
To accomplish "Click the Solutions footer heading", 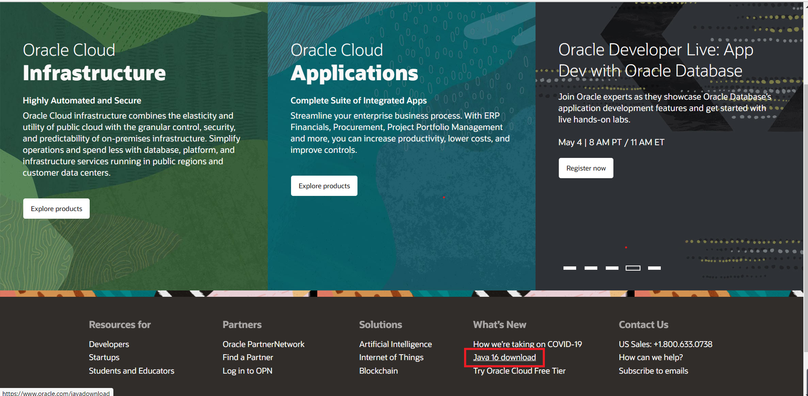I will pyautogui.click(x=381, y=325).
